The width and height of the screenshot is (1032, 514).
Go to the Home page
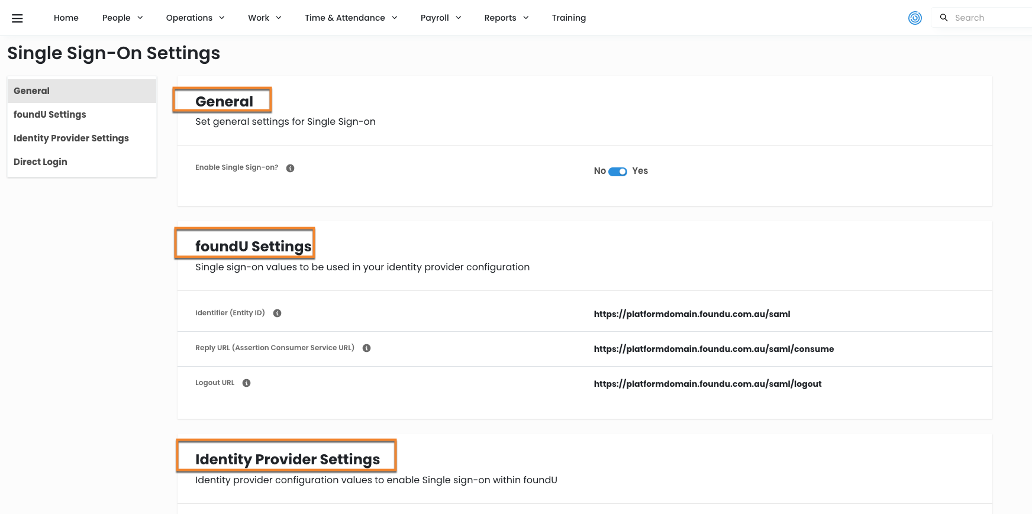66,18
